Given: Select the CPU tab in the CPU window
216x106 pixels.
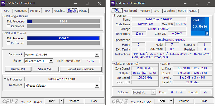Looking at the screenshot, I should [x=117, y=10].
